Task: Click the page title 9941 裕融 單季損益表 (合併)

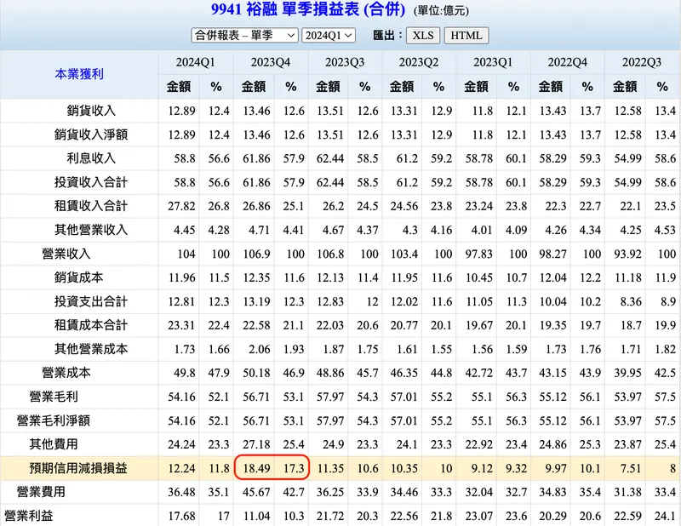Action: pos(308,9)
